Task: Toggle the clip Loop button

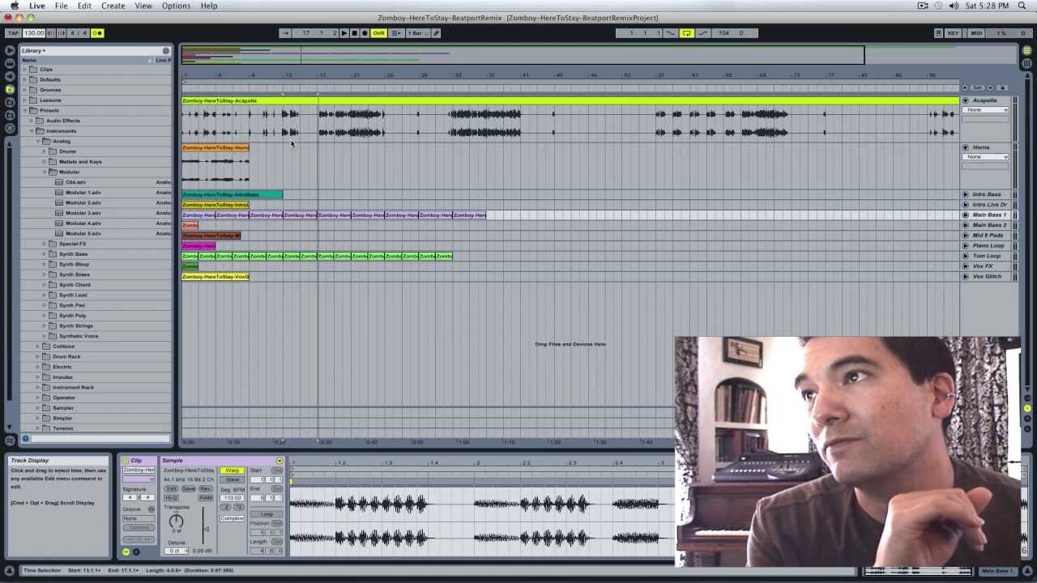Action: tap(267, 514)
